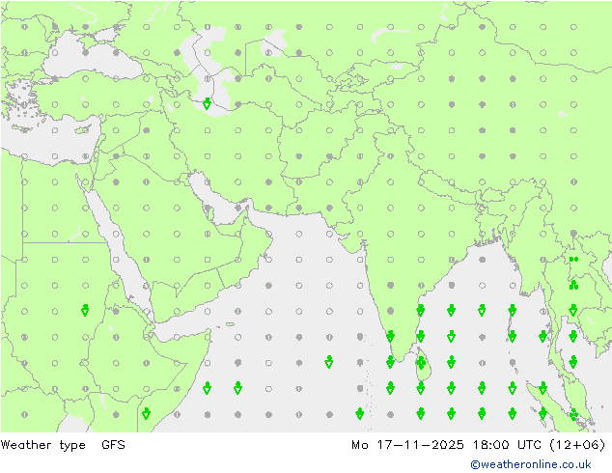Click the 'GFS' model label
612x473 pixels.
pos(113,445)
